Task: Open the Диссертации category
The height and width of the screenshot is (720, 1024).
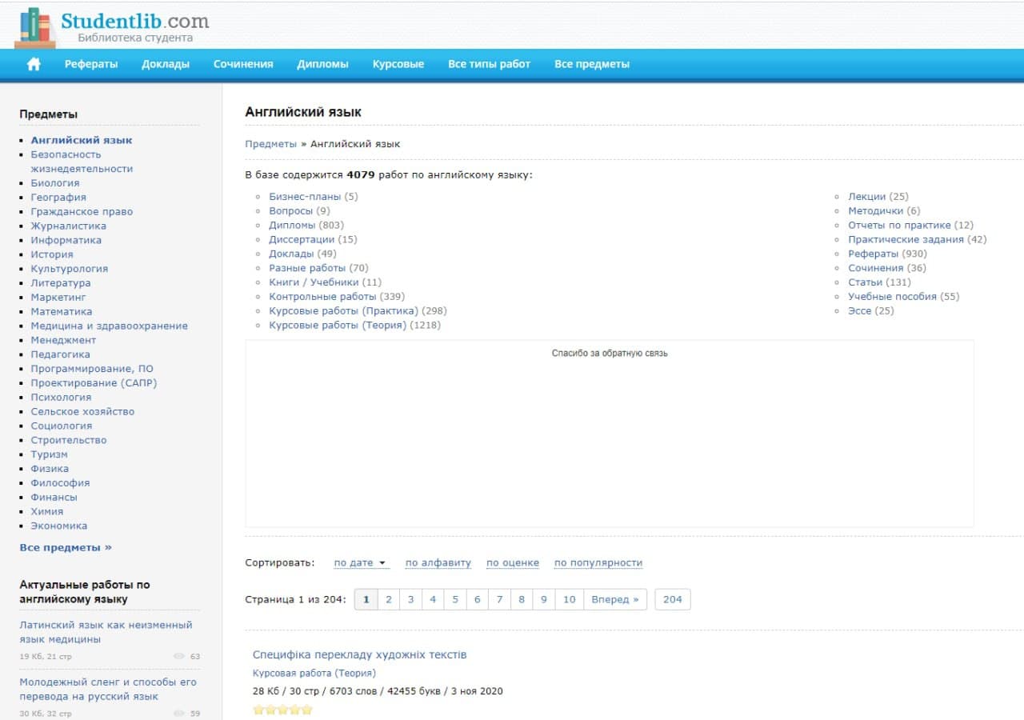Action: [302, 240]
